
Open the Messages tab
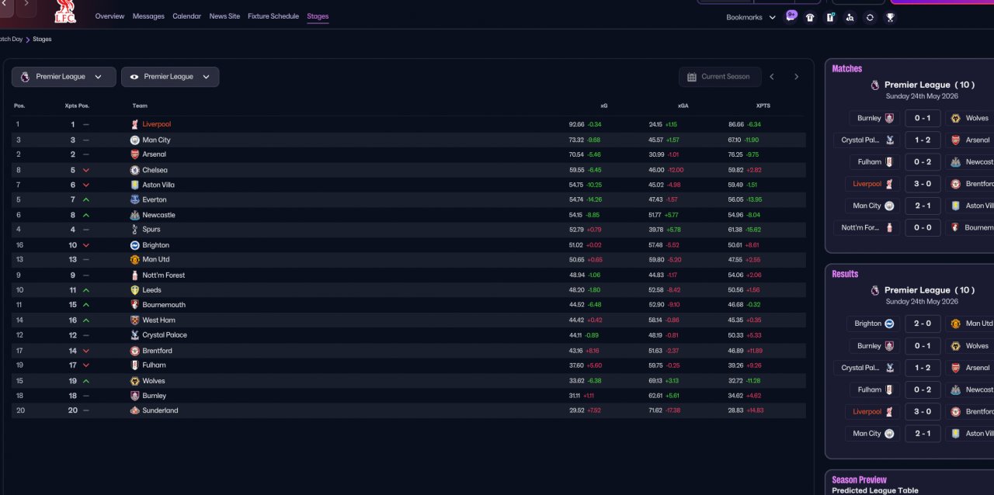148,16
